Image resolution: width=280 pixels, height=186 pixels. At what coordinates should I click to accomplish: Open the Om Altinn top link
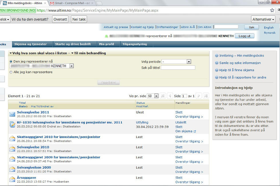204,27
